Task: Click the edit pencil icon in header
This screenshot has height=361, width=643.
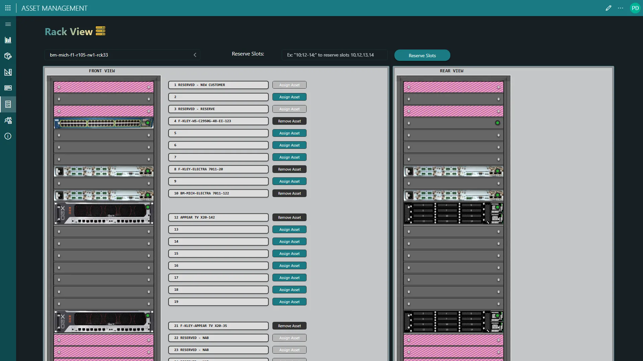Action: [x=608, y=8]
